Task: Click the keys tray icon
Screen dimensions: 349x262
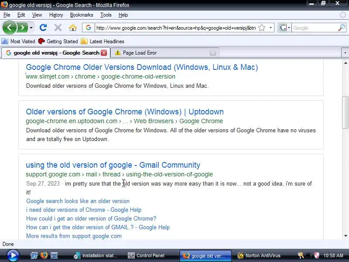Action: coord(301,255)
